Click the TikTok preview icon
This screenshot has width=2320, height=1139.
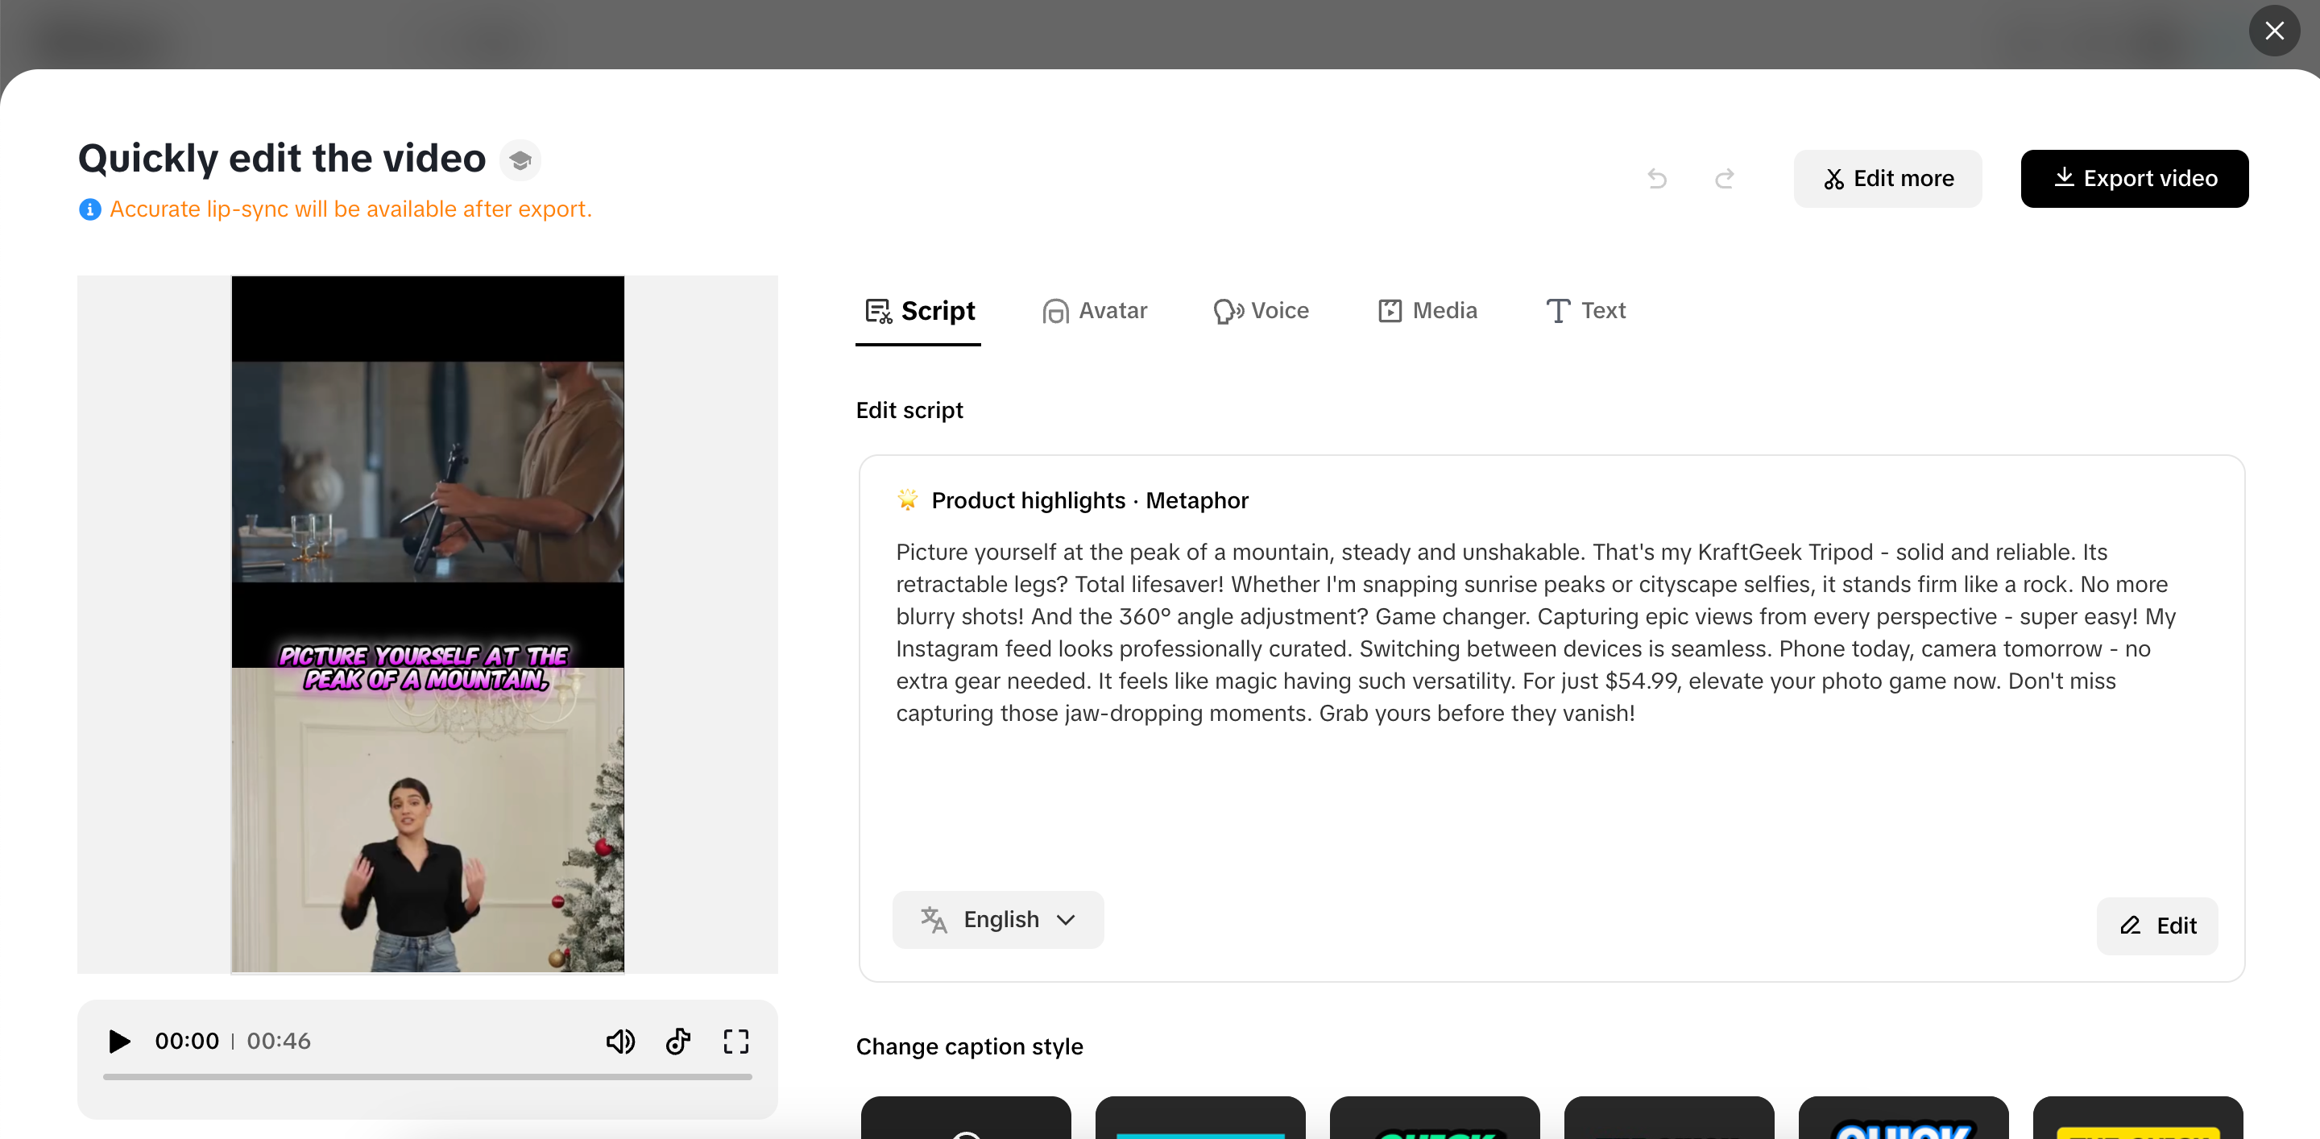tap(678, 1041)
